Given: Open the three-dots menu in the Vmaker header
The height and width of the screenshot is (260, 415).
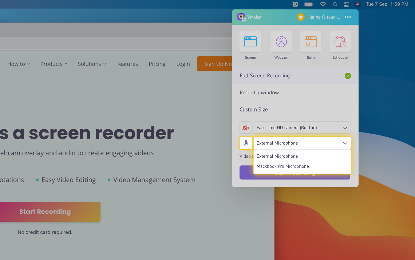Looking at the screenshot, I should pos(348,17).
